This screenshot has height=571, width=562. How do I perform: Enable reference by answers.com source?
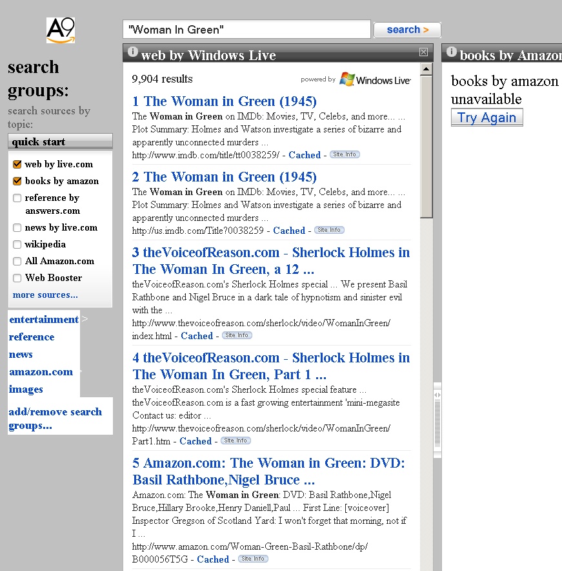pyautogui.click(x=17, y=198)
